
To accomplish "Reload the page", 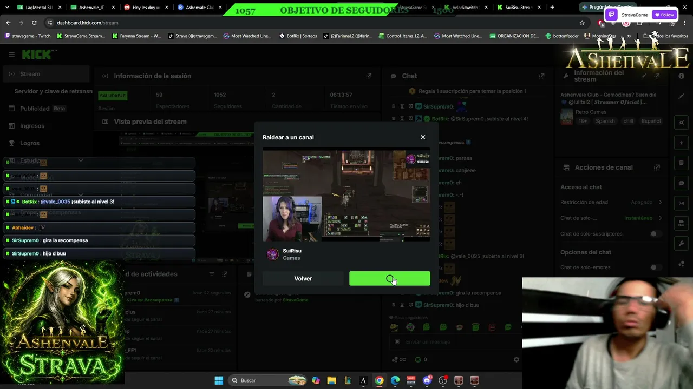I will coord(34,23).
